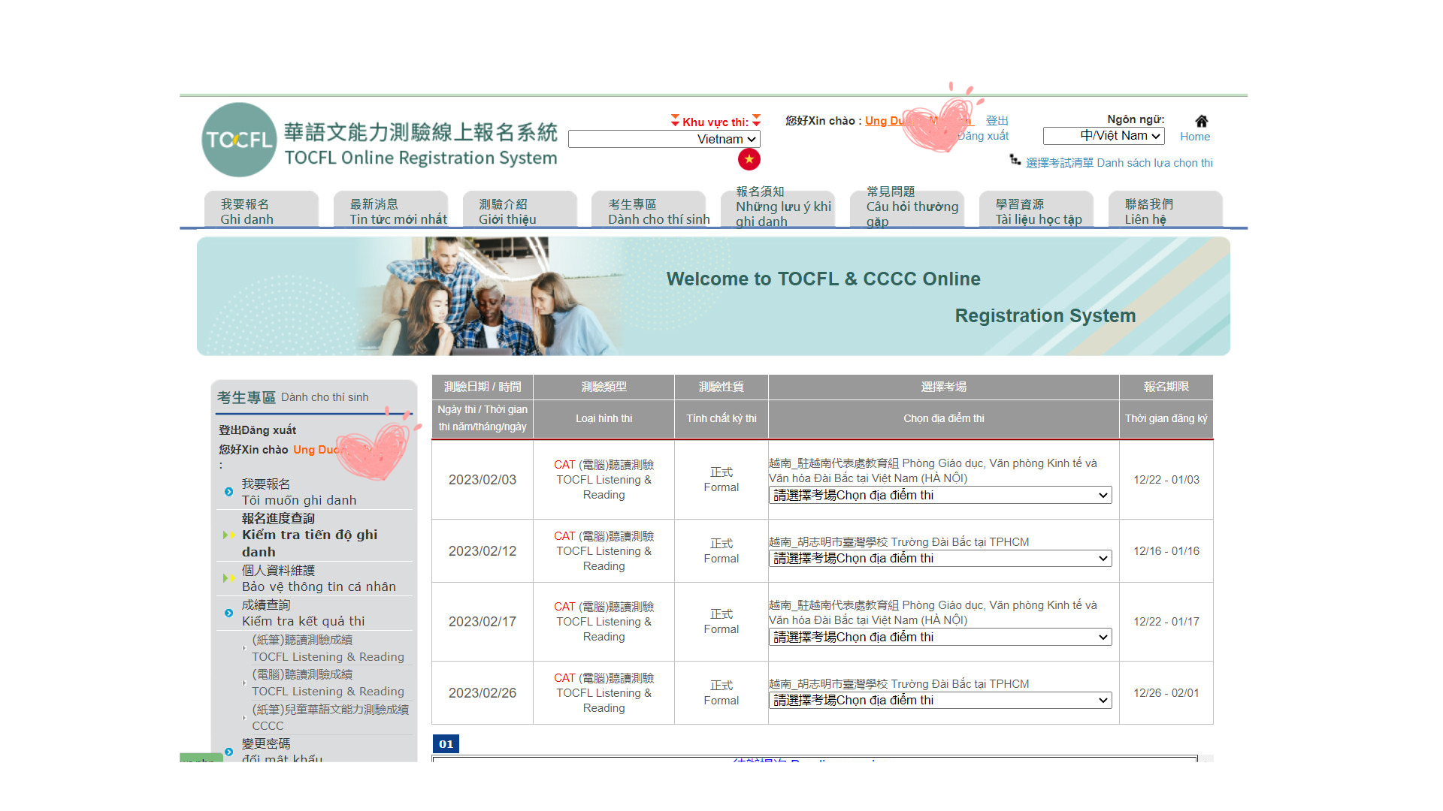Click the Vietnam flag icon

pos(749,159)
